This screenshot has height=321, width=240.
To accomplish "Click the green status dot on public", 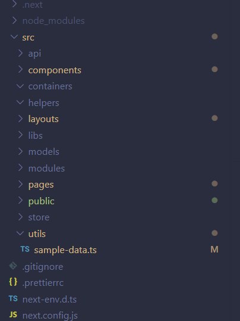I will click(214, 200).
